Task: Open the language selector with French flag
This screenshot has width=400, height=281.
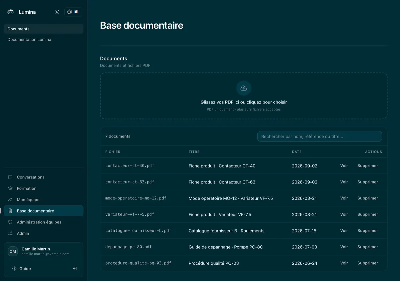Action: 73,12
